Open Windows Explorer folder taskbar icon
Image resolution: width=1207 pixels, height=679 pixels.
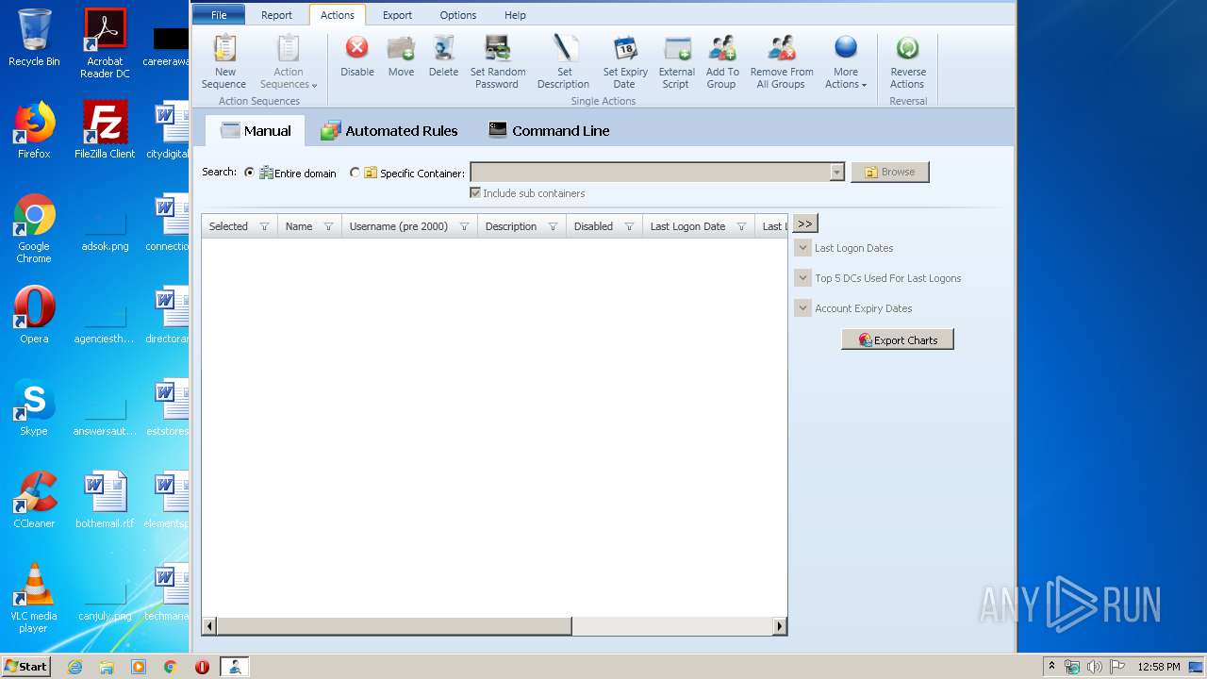click(107, 667)
